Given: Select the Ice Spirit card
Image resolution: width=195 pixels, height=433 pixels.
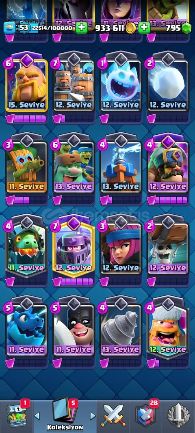Looking at the screenshot, I should (x=121, y=84).
